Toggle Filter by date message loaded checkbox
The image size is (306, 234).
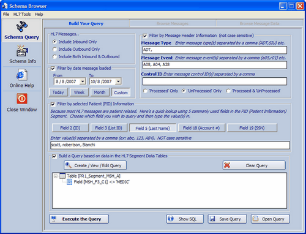53,69
